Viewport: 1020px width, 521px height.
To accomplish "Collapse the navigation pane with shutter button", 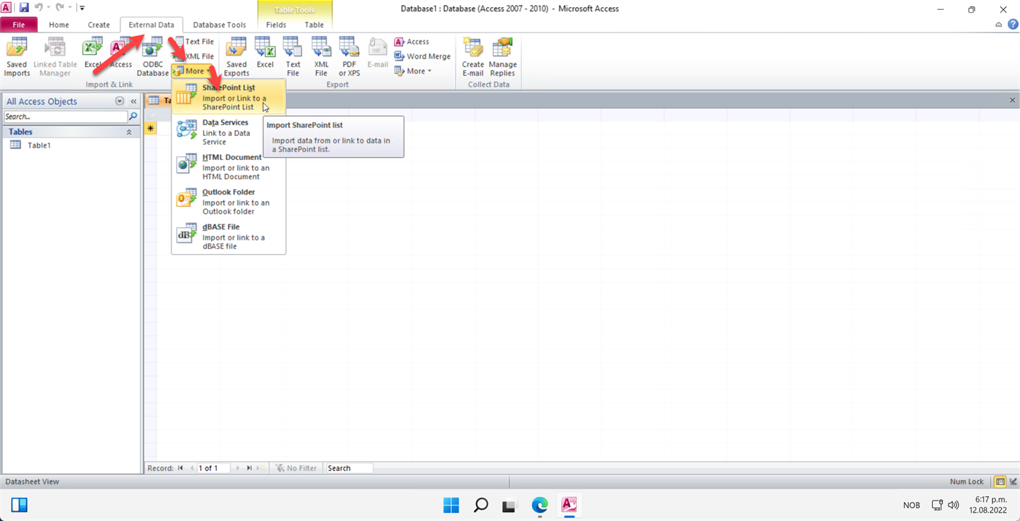I will tap(133, 101).
